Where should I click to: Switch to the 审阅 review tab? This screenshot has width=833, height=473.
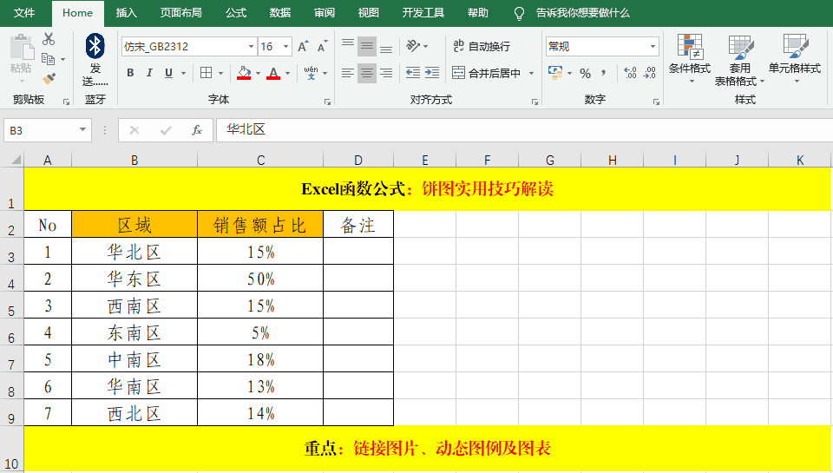[324, 13]
